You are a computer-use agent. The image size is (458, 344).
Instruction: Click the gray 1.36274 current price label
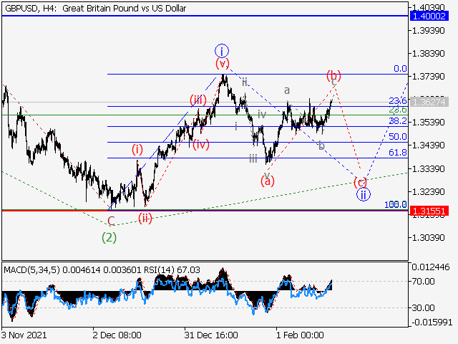pyautogui.click(x=429, y=102)
